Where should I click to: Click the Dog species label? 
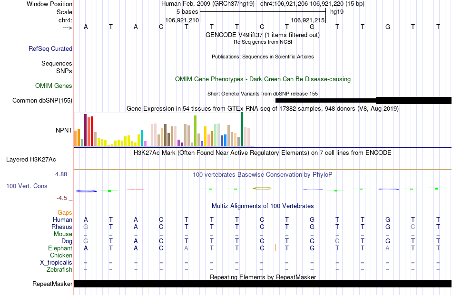tap(67, 241)
